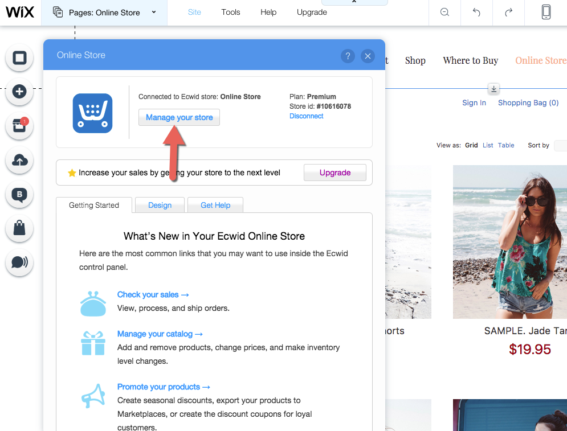
Task: Click the purple Upgrade button
Action: point(335,173)
